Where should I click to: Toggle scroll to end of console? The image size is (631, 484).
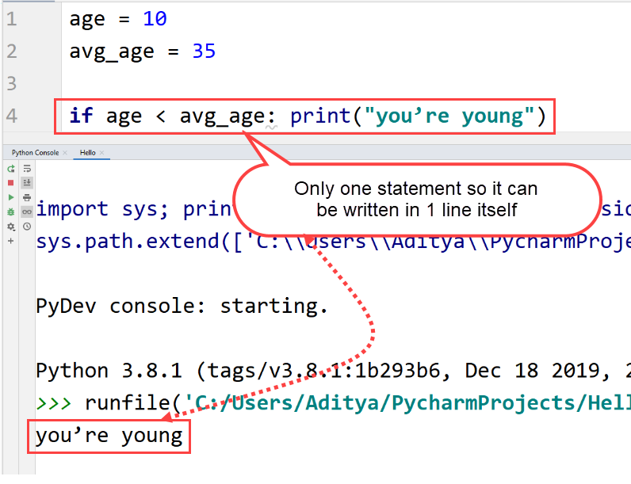pyautogui.click(x=27, y=183)
